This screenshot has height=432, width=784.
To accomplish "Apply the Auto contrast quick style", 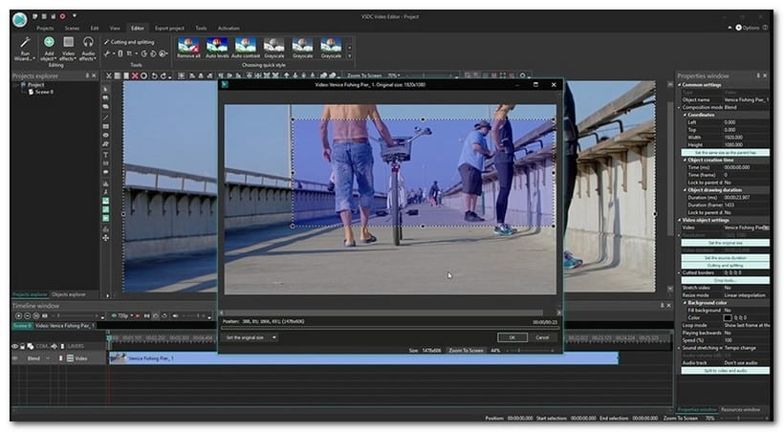I will click(246, 48).
